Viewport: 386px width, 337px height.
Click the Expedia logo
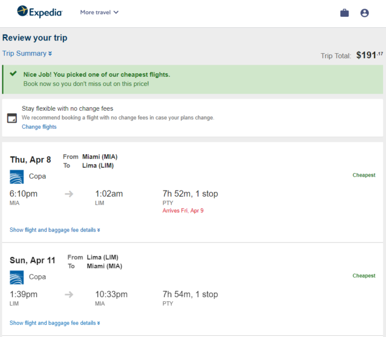pos(40,12)
